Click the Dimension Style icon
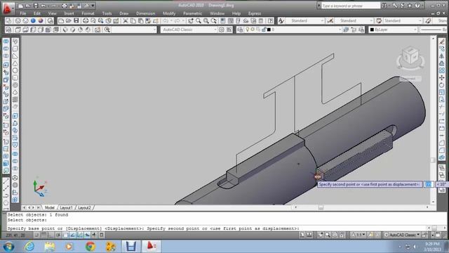 point(330,20)
